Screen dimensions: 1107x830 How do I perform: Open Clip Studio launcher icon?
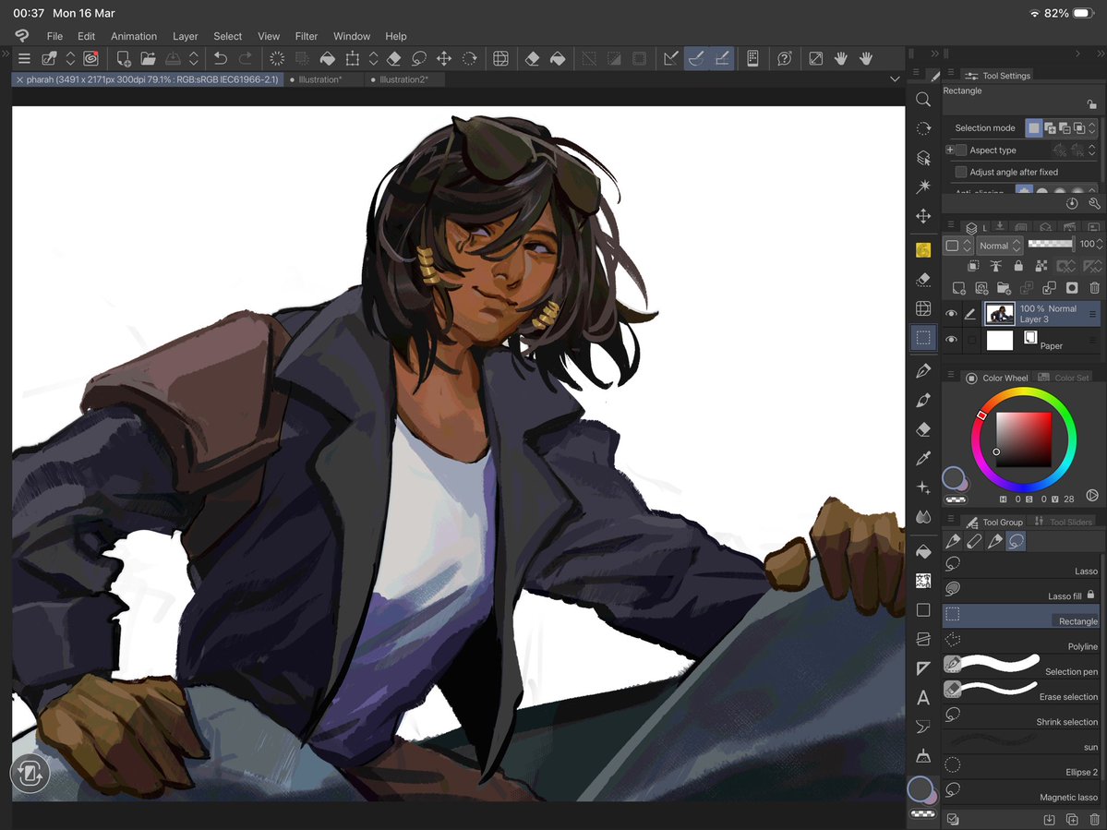pos(91,58)
